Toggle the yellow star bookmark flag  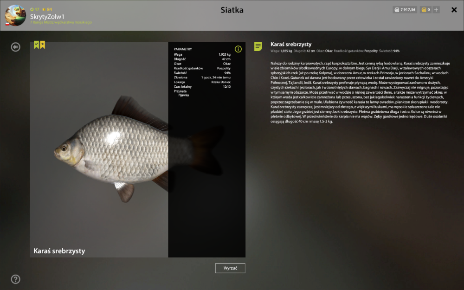(x=43, y=45)
